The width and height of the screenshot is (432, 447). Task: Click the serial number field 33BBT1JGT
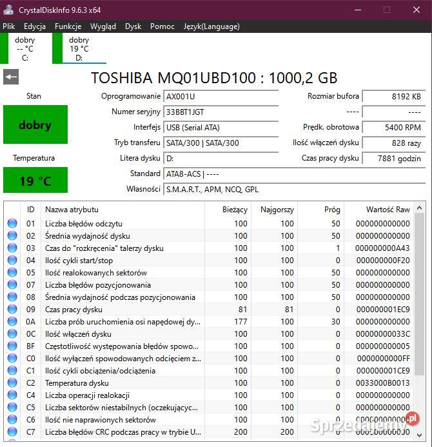pyautogui.click(x=221, y=112)
